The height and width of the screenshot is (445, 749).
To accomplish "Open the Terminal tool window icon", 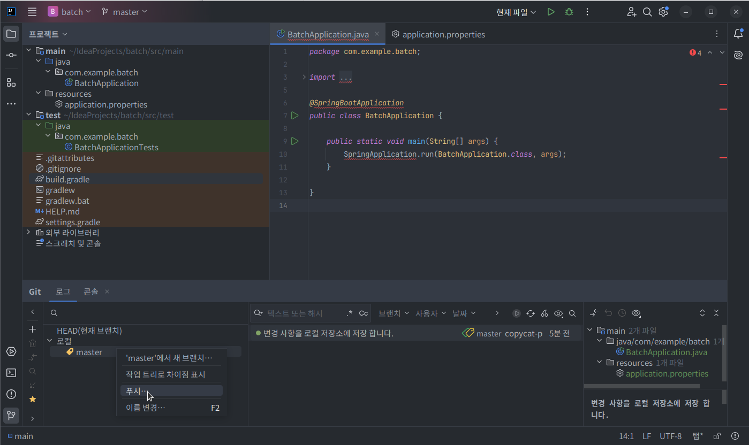I will (11, 373).
